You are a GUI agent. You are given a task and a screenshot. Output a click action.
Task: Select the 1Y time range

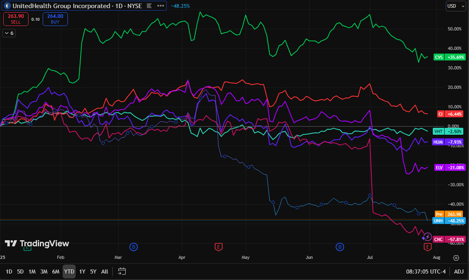click(82, 271)
